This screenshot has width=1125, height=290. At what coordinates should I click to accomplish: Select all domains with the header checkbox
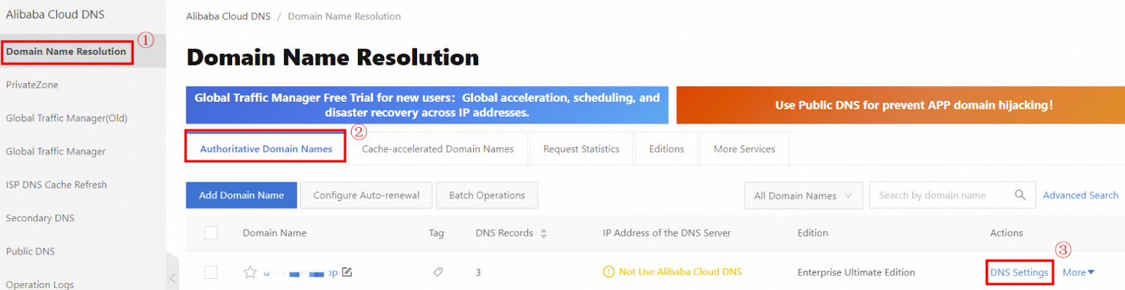coord(211,233)
